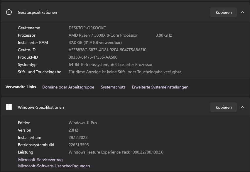Open the Systemschutz link
This screenshot has width=250, height=172.
113,87
